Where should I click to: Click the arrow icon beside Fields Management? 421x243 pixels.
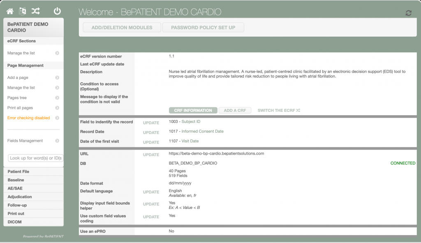(x=57, y=141)
